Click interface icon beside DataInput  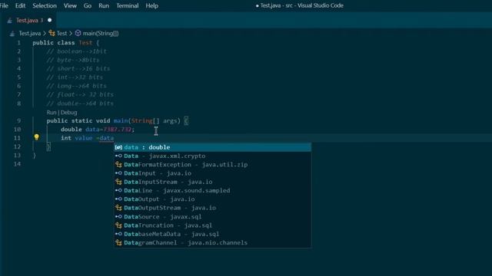pos(118,173)
